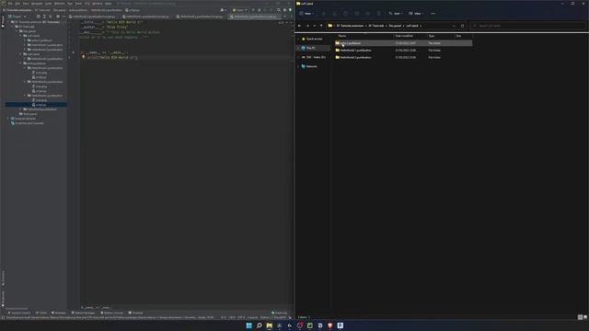Delete selected folder in File Explorer toolbar

[x=379, y=14]
